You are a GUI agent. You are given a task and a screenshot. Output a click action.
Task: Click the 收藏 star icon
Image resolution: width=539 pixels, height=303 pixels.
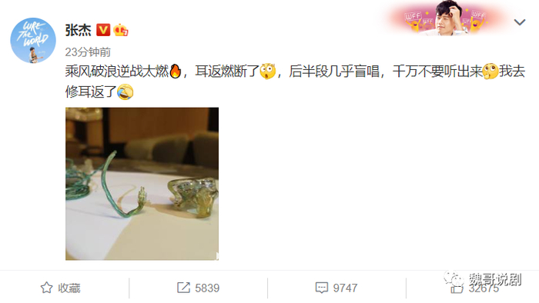coord(47,288)
